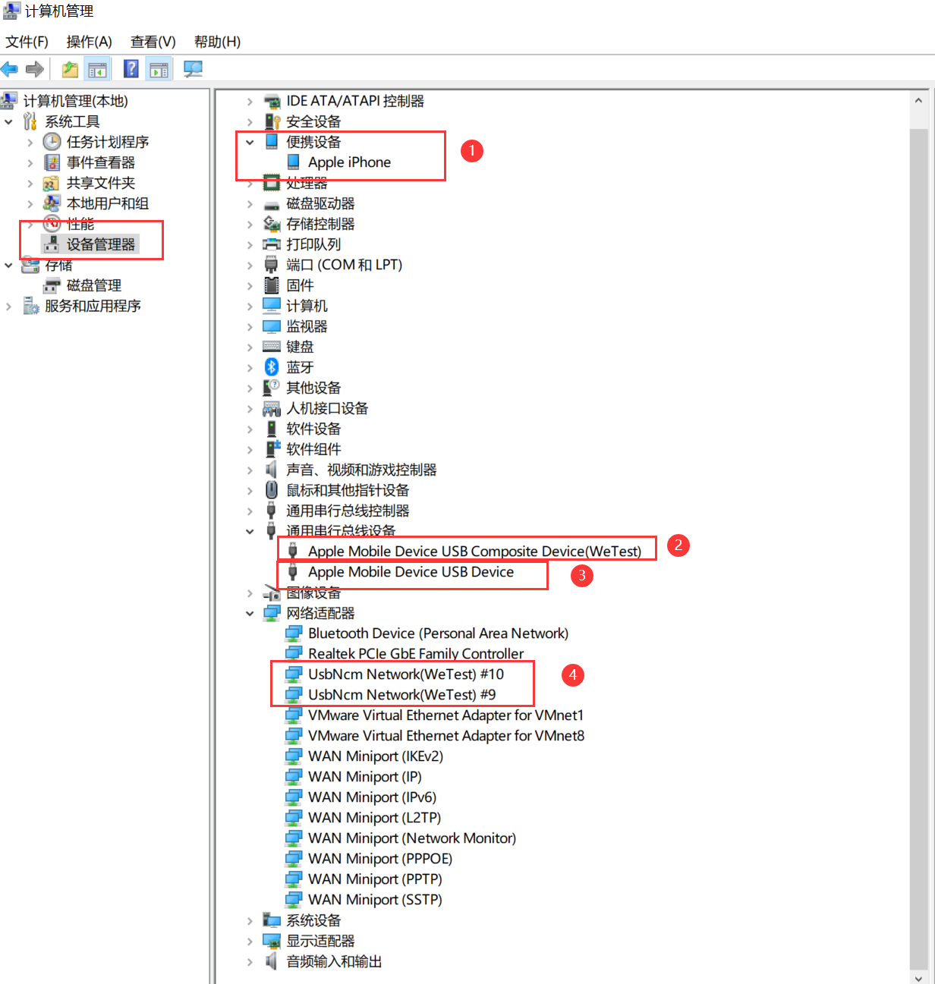The width and height of the screenshot is (935, 984).
Task: Open the 文件(F) menu
Action: pyautogui.click(x=27, y=42)
